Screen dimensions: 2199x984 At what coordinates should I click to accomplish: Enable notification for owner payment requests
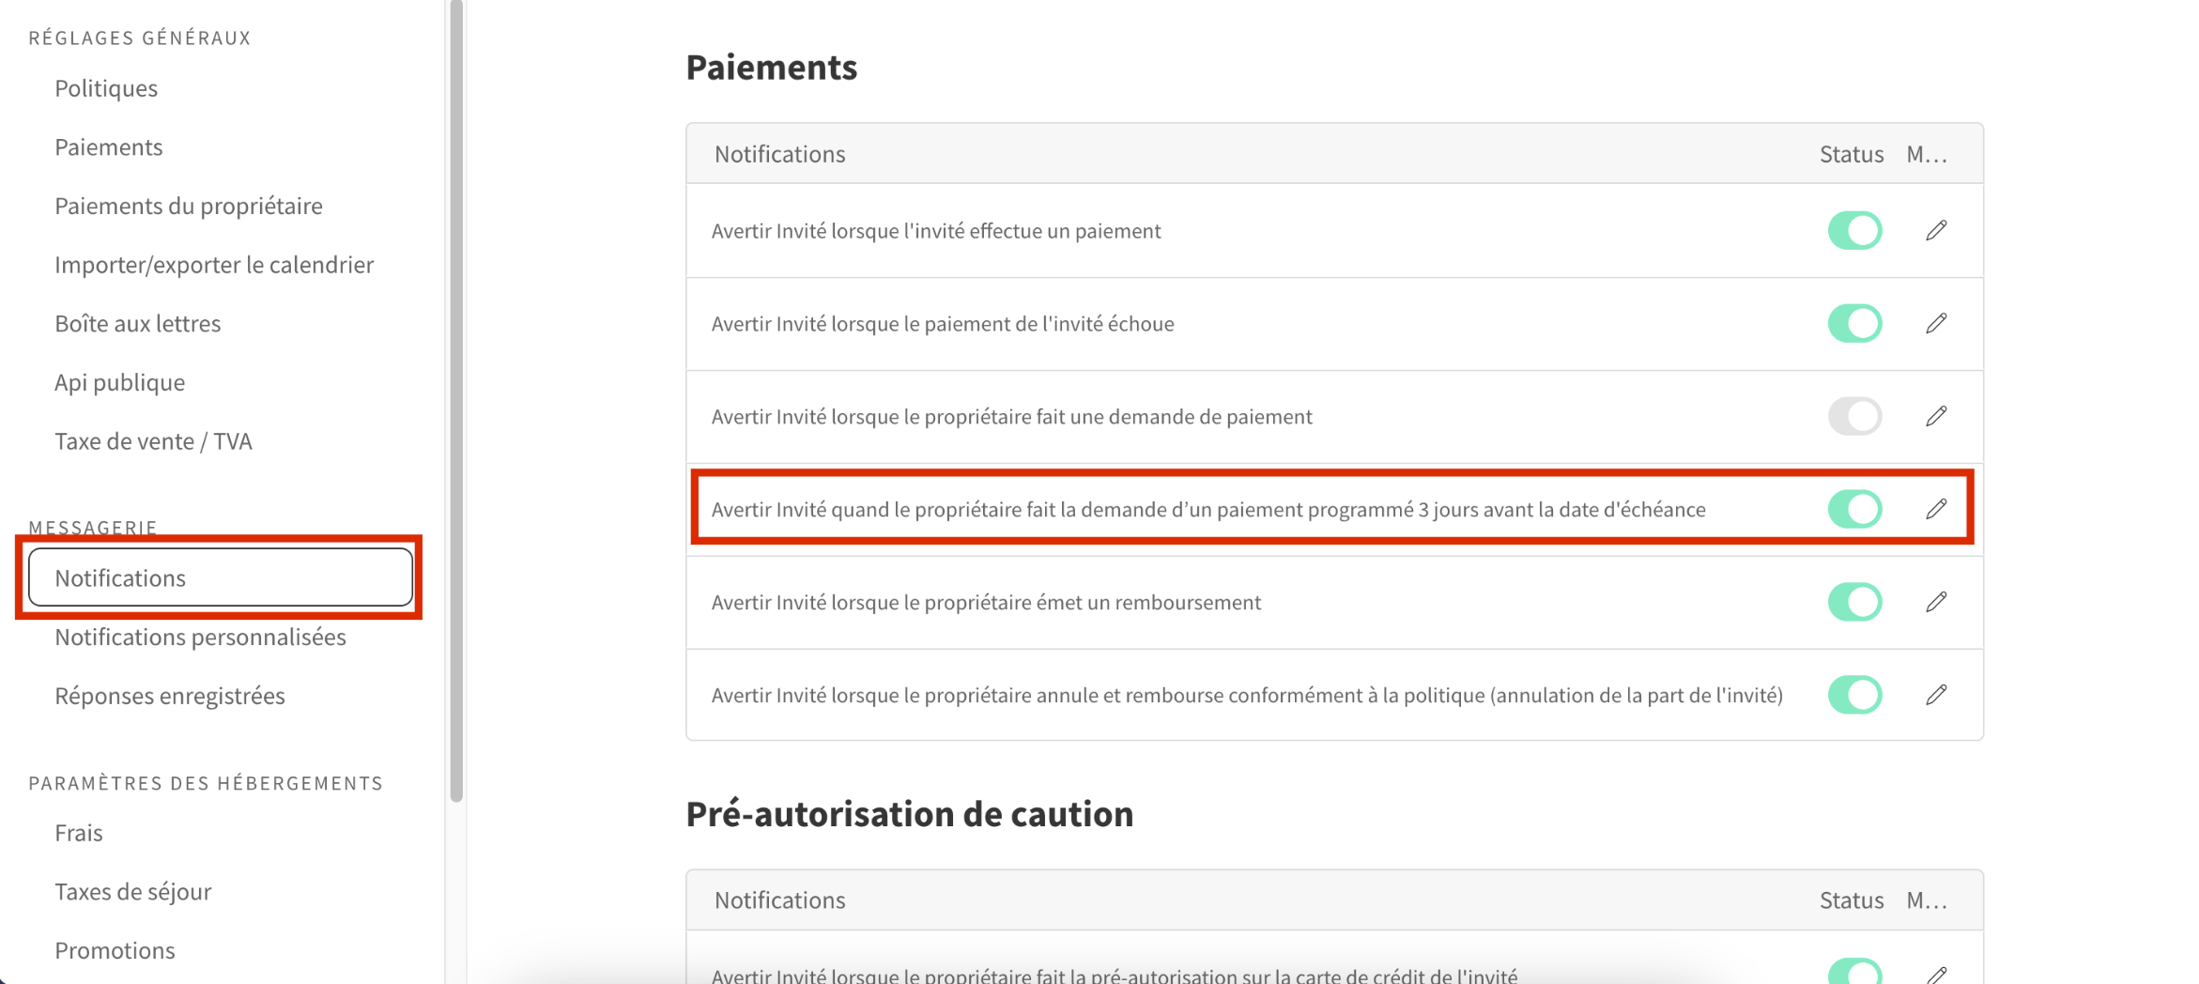click(x=1853, y=416)
